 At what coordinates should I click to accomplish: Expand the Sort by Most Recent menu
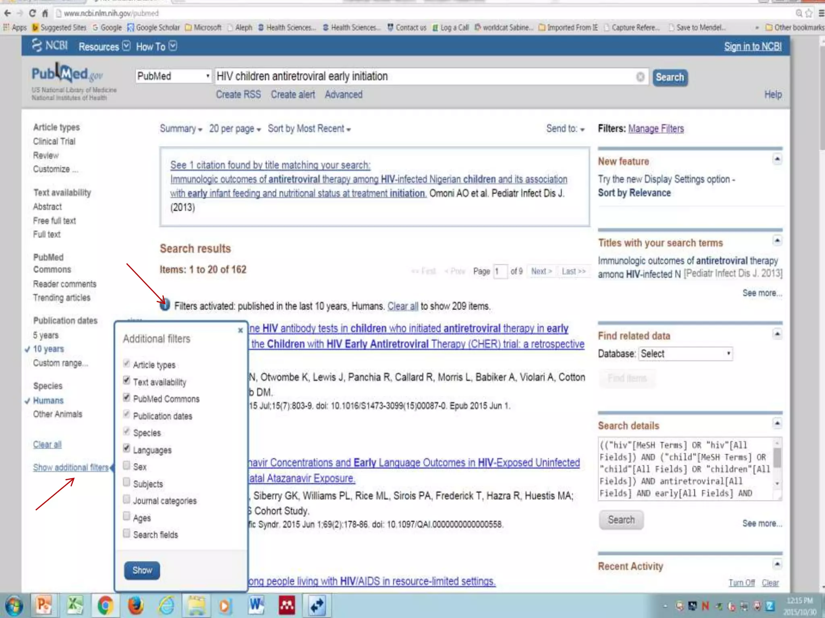[x=309, y=129]
